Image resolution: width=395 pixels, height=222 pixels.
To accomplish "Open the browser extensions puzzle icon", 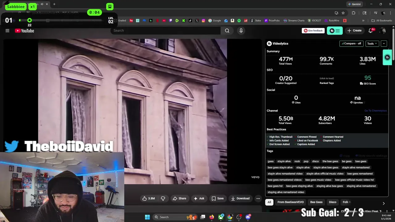I will (354, 13).
